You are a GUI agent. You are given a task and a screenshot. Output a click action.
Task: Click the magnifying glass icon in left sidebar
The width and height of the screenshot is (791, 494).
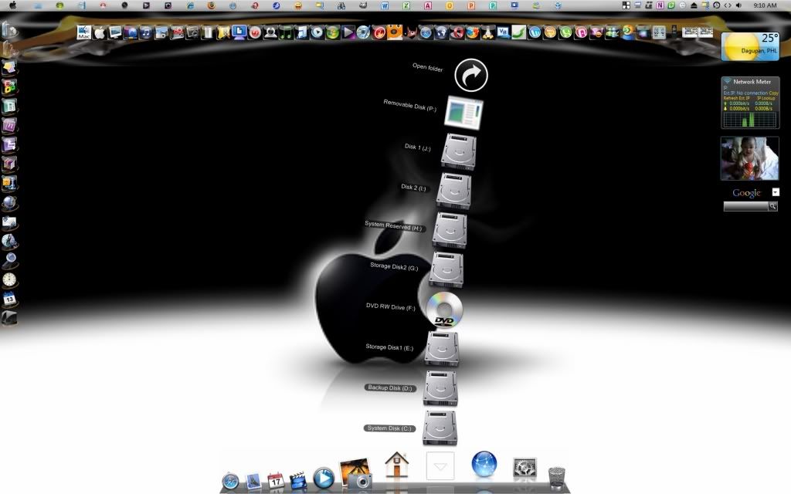(x=9, y=260)
